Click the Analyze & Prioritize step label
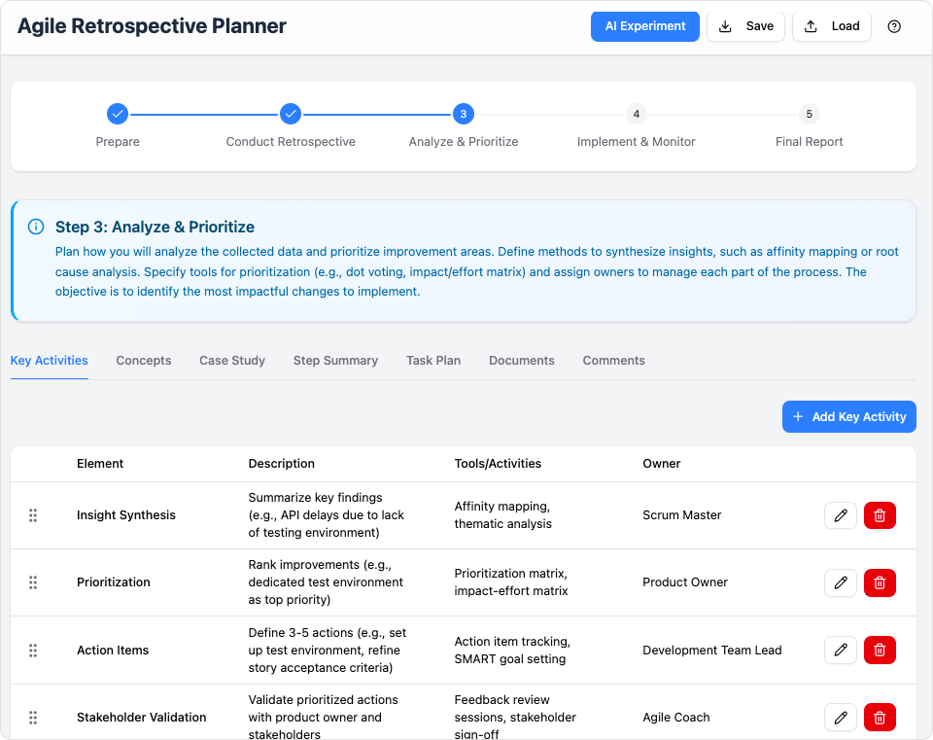The height and width of the screenshot is (740, 933). 464,142
